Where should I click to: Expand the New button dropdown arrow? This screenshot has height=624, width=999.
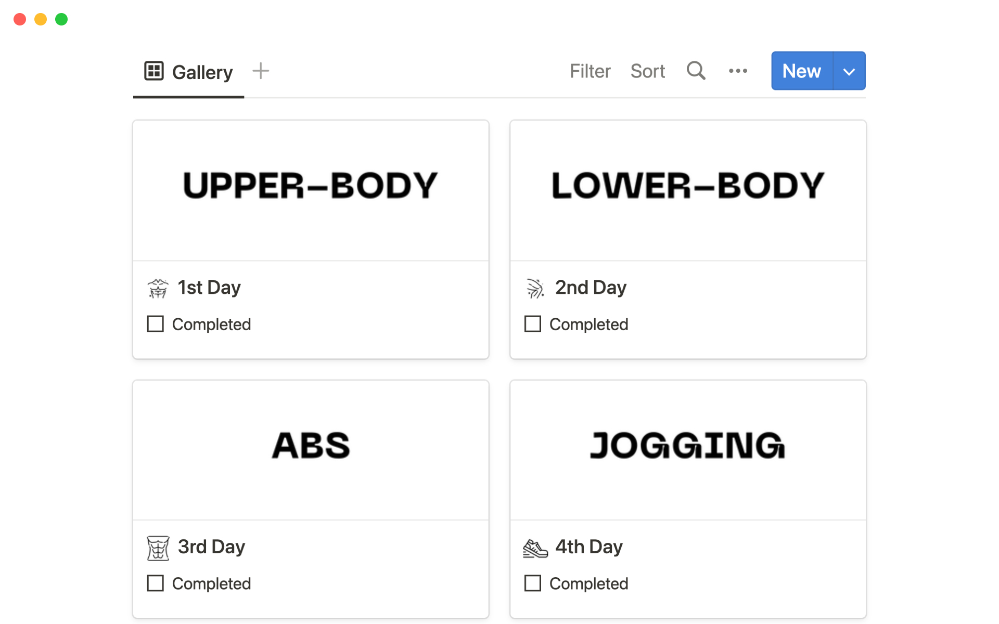click(x=849, y=71)
